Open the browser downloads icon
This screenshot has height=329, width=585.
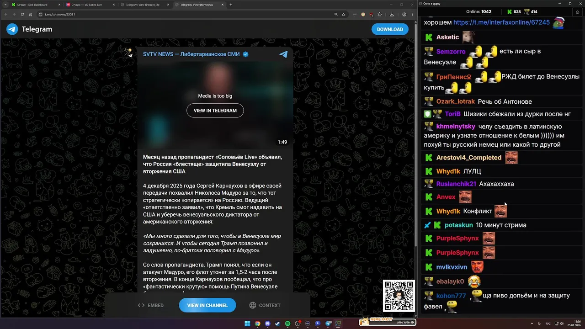[392, 14]
